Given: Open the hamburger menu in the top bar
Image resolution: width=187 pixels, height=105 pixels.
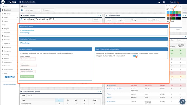Looking at the screenshot, I should 20,2.
